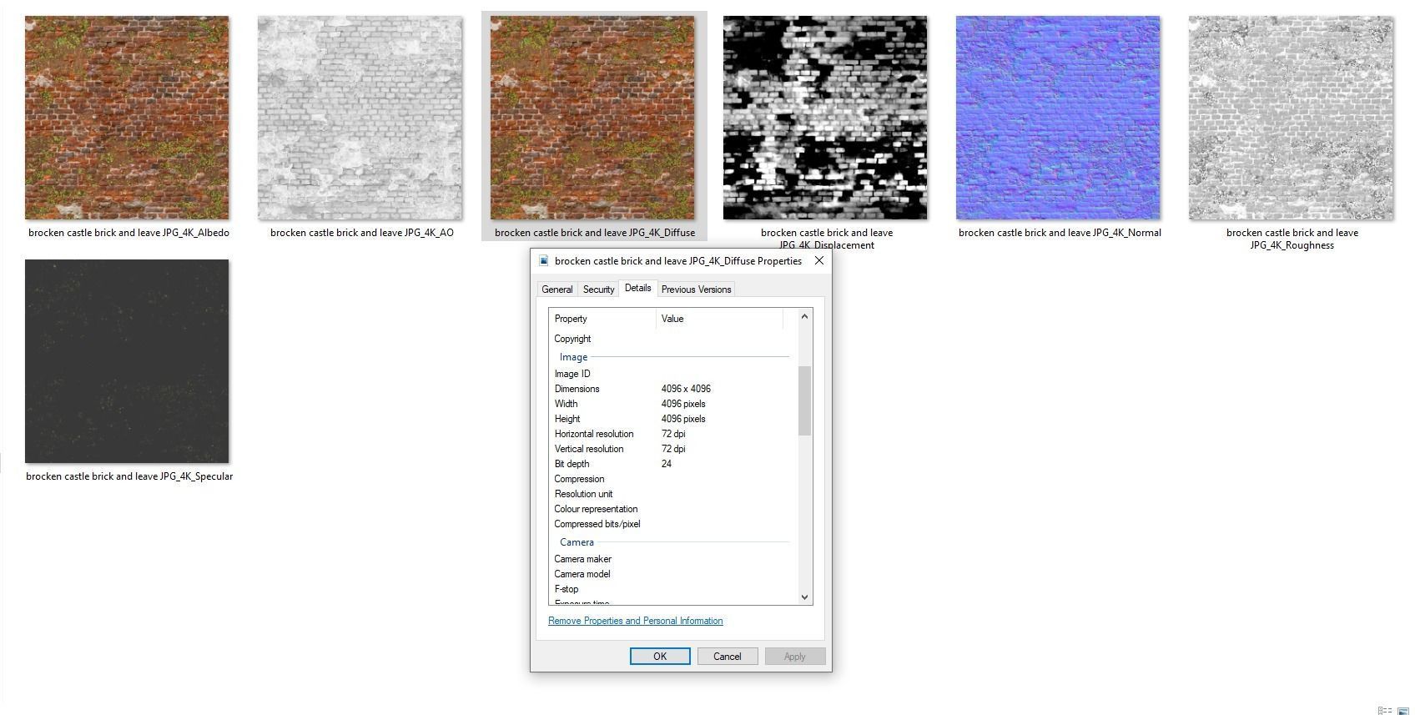This screenshot has width=1415, height=715.
Task: Select the 4K_Diffuse texture thumbnail
Action: pyautogui.click(x=592, y=118)
